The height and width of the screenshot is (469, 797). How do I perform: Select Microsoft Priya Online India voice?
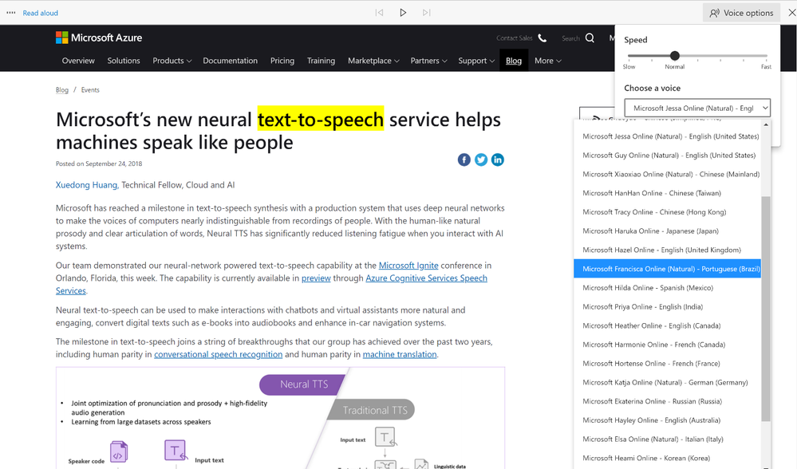[x=668, y=306]
